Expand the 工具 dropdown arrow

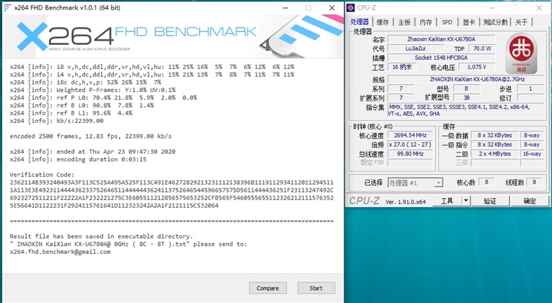tap(466, 201)
